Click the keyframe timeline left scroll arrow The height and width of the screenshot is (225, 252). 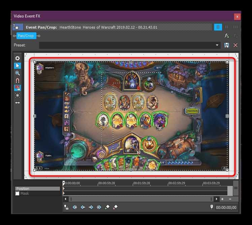(x=65, y=199)
